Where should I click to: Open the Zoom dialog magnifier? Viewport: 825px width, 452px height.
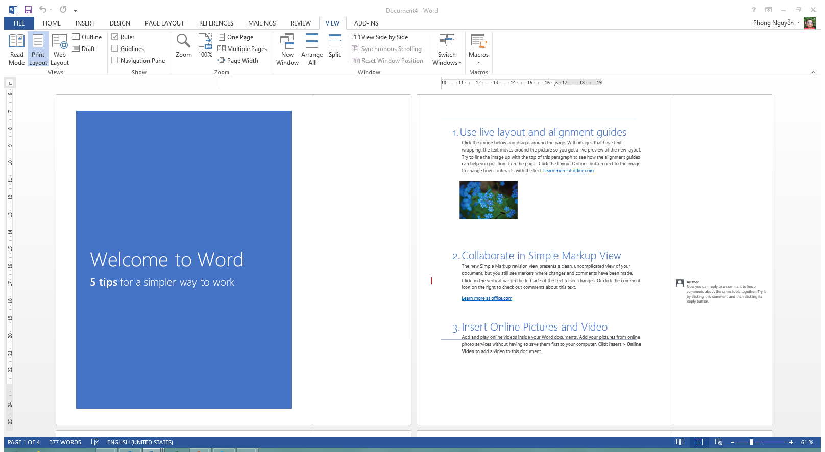tap(183, 45)
